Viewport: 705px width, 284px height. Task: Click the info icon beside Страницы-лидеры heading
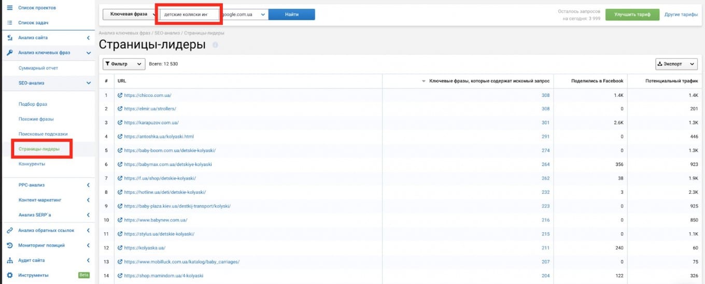[x=215, y=45]
